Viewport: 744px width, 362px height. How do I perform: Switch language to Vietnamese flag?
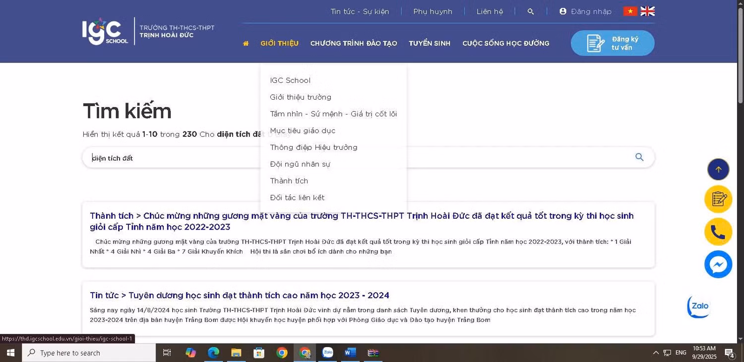(x=630, y=11)
